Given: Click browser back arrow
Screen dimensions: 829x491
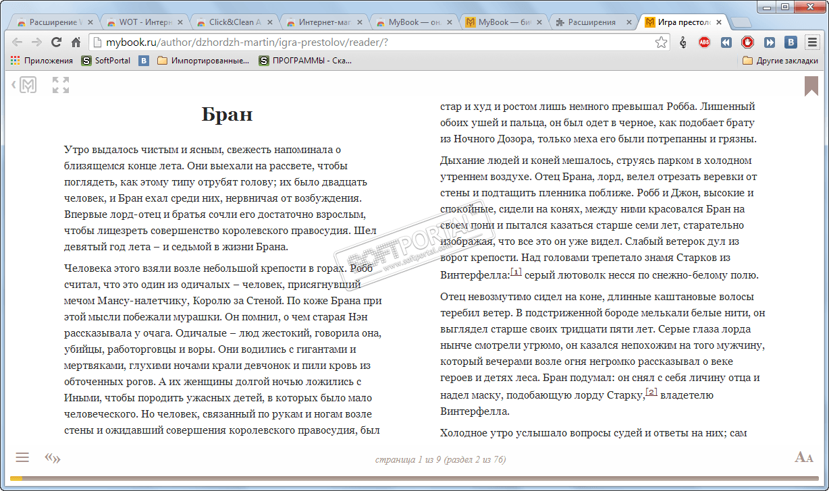Looking at the screenshot, I should click(18, 42).
